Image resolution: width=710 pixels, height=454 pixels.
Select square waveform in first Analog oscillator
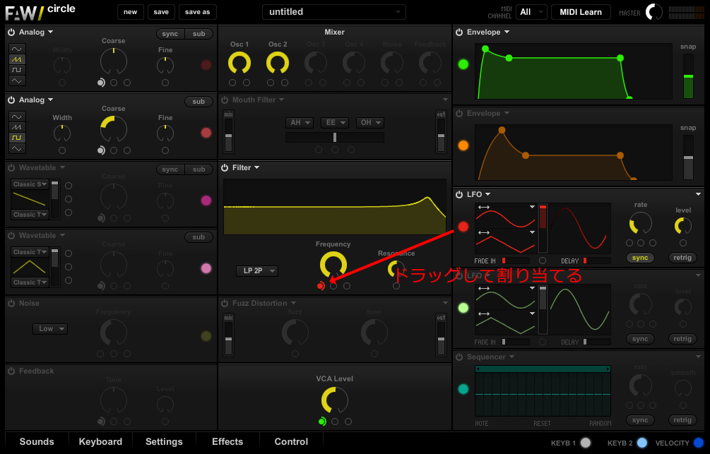tap(17, 70)
